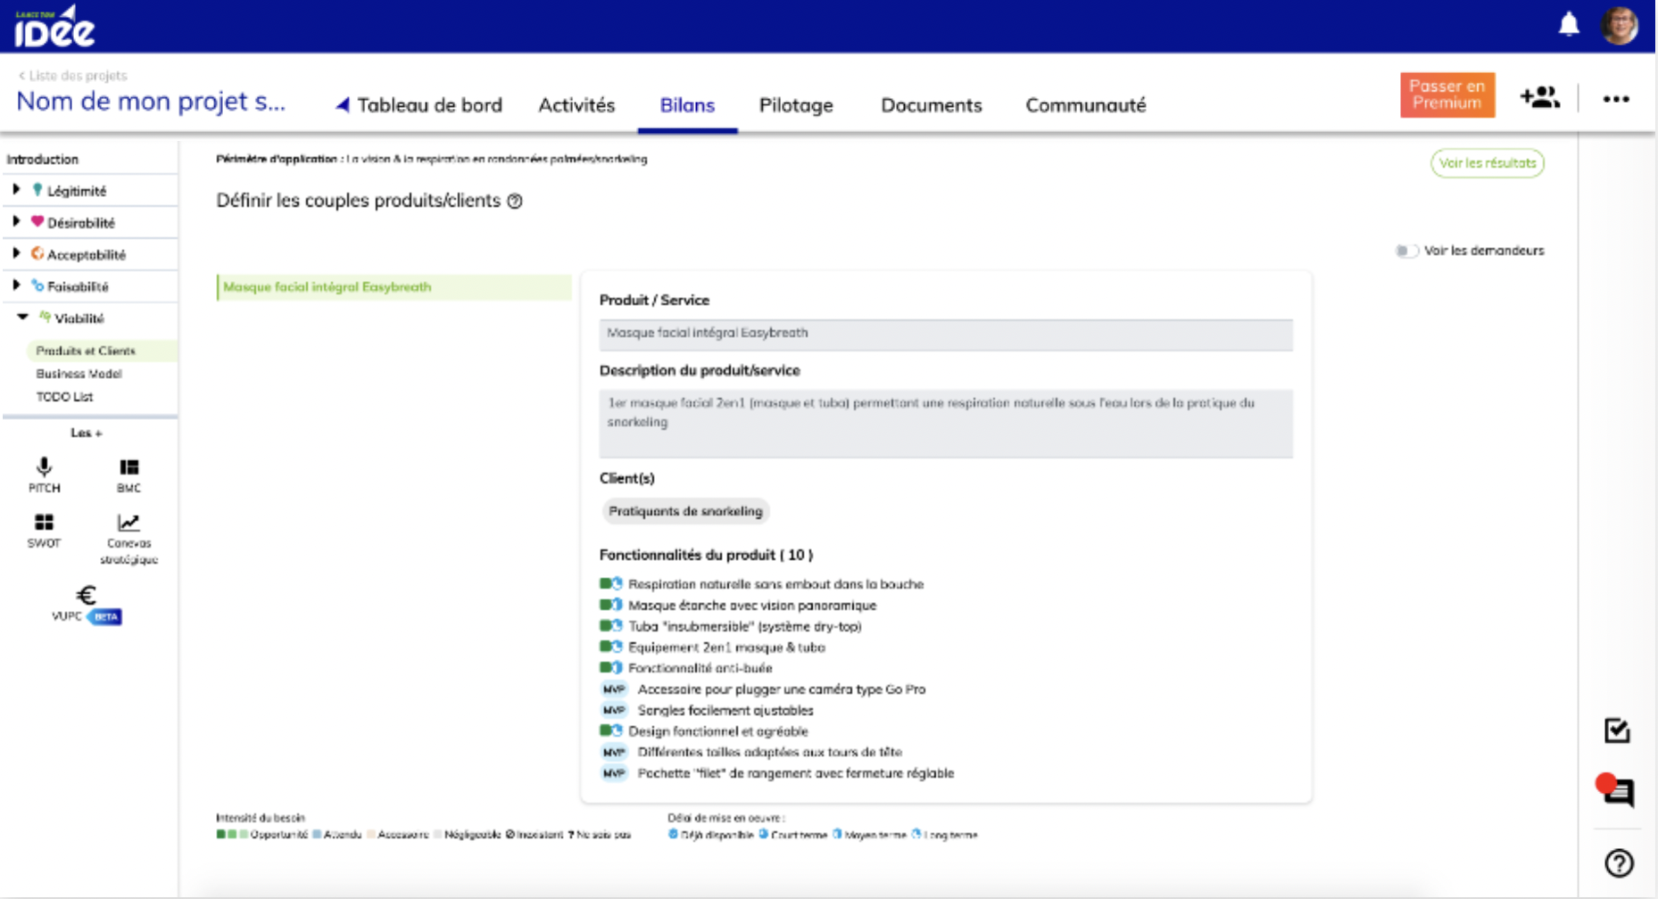
Task: Click indicator icon for Tuba insubmersible feature
Action: pos(610,626)
